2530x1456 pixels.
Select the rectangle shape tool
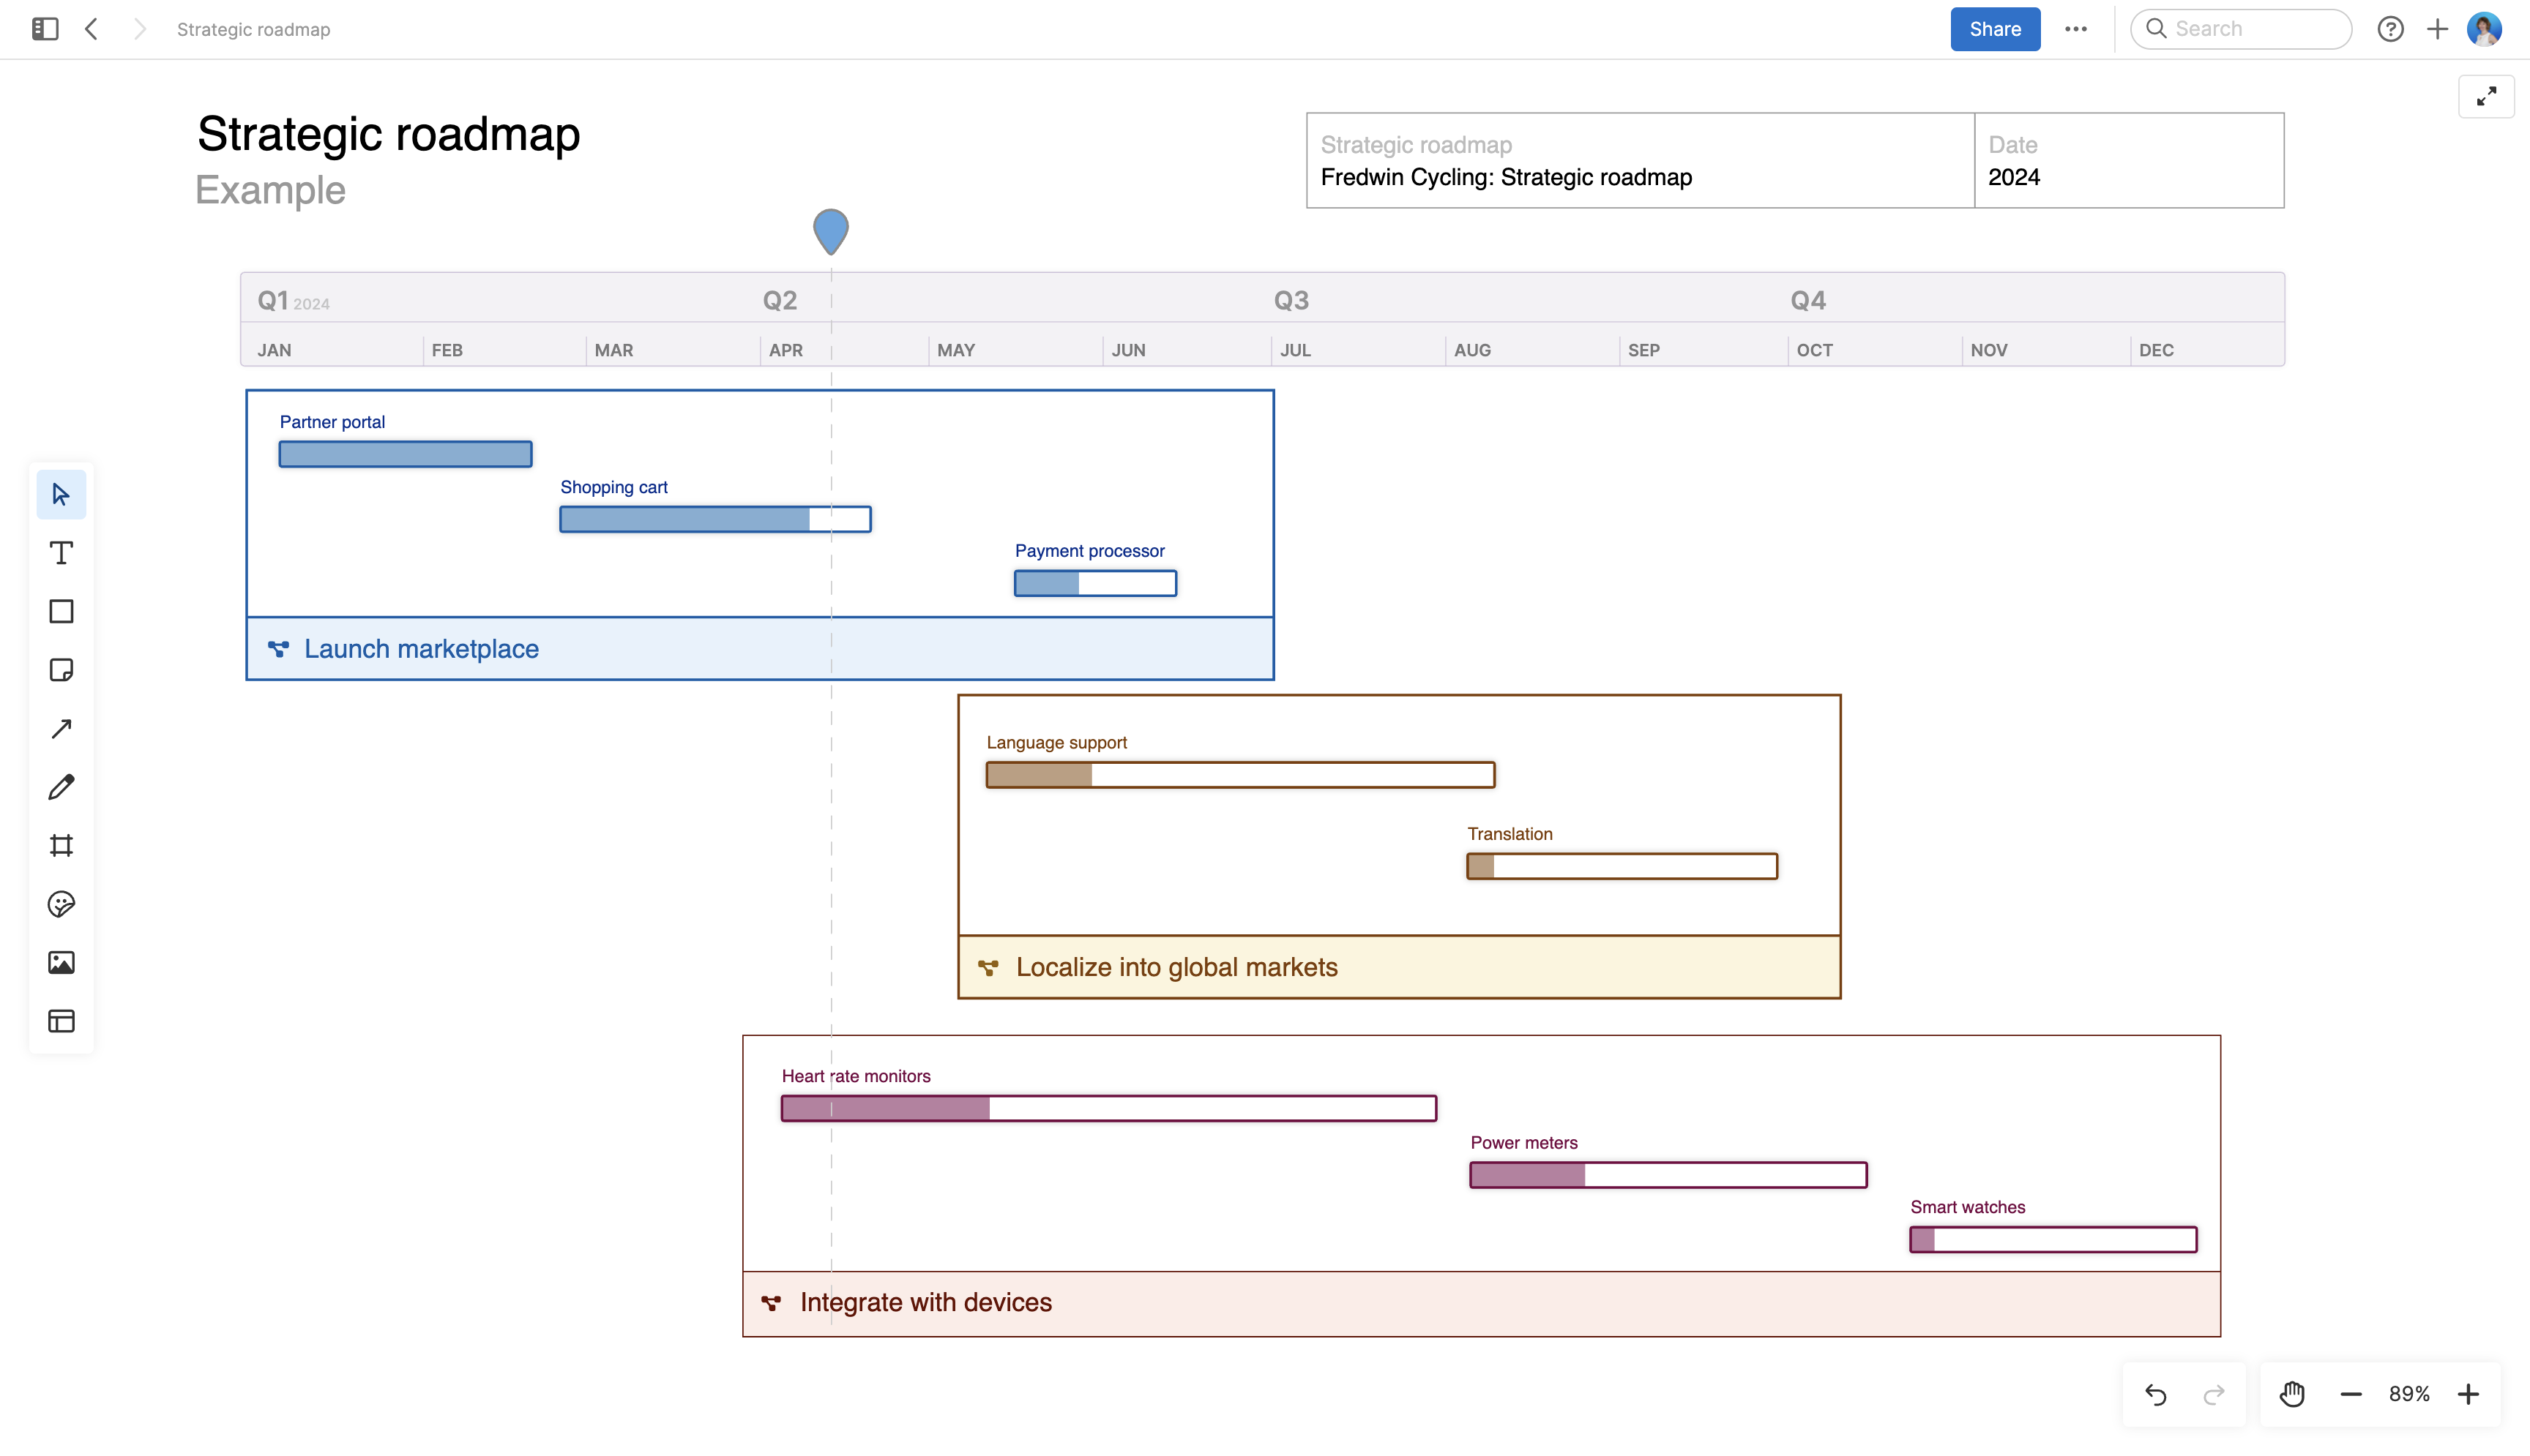pyautogui.click(x=61, y=611)
